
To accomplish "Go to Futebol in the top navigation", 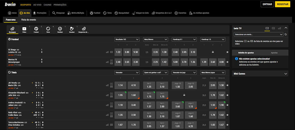I will pyautogui.click(x=95, y=13).
